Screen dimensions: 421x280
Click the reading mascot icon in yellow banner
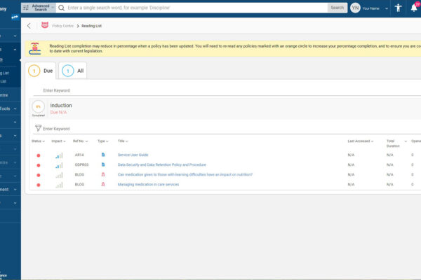[35, 48]
